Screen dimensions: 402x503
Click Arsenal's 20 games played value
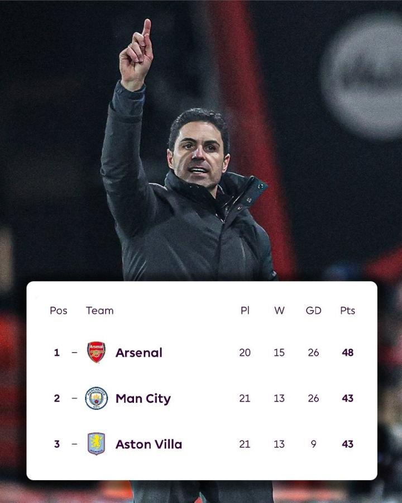[x=245, y=353]
